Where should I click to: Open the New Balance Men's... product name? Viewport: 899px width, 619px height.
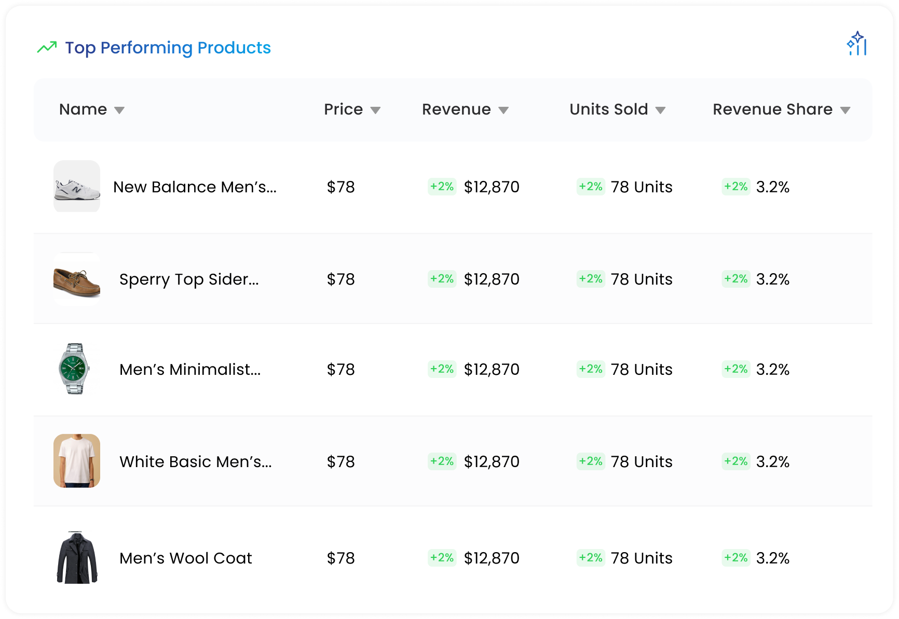coord(195,187)
